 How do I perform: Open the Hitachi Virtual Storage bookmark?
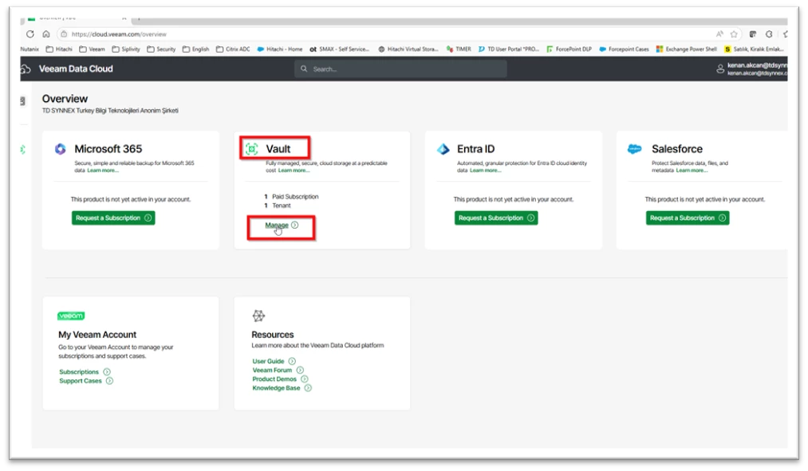(x=408, y=49)
